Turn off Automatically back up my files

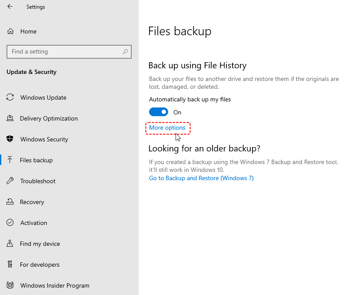tap(159, 112)
